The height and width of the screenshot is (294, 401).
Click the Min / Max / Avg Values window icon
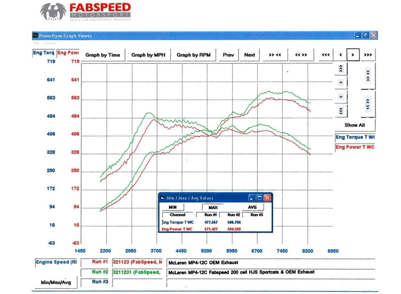click(x=162, y=198)
